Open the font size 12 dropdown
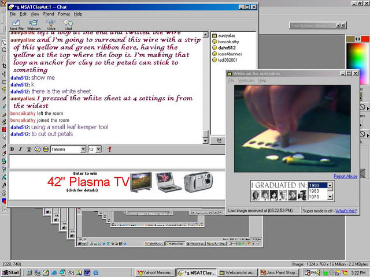This screenshot has width=370, height=277. click(99, 149)
